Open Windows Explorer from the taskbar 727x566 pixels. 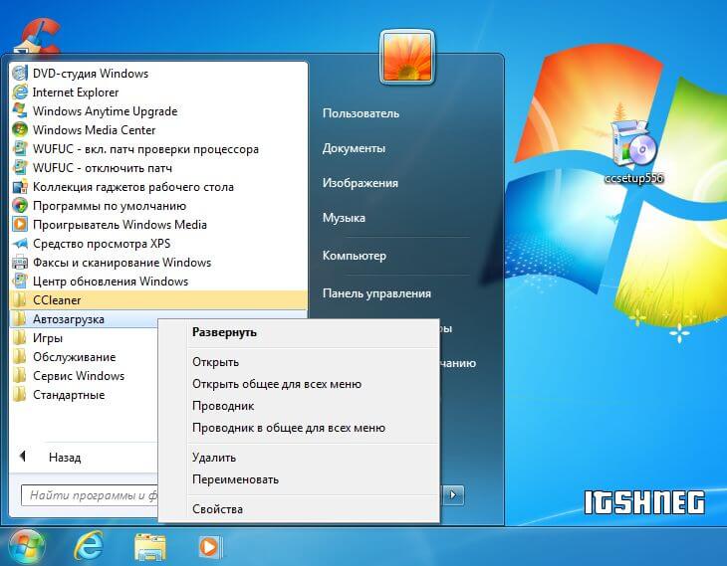click(x=149, y=546)
